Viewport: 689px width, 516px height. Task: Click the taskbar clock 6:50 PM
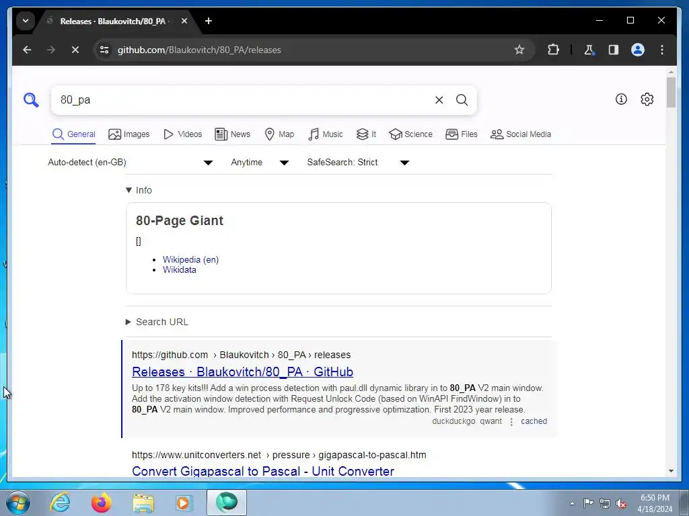pos(655,503)
